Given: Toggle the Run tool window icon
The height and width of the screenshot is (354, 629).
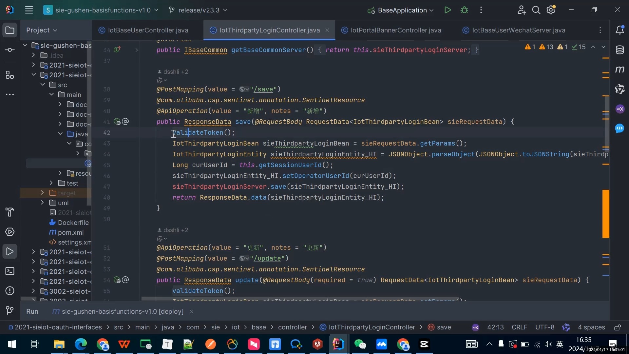Looking at the screenshot, I should point(10,251).
